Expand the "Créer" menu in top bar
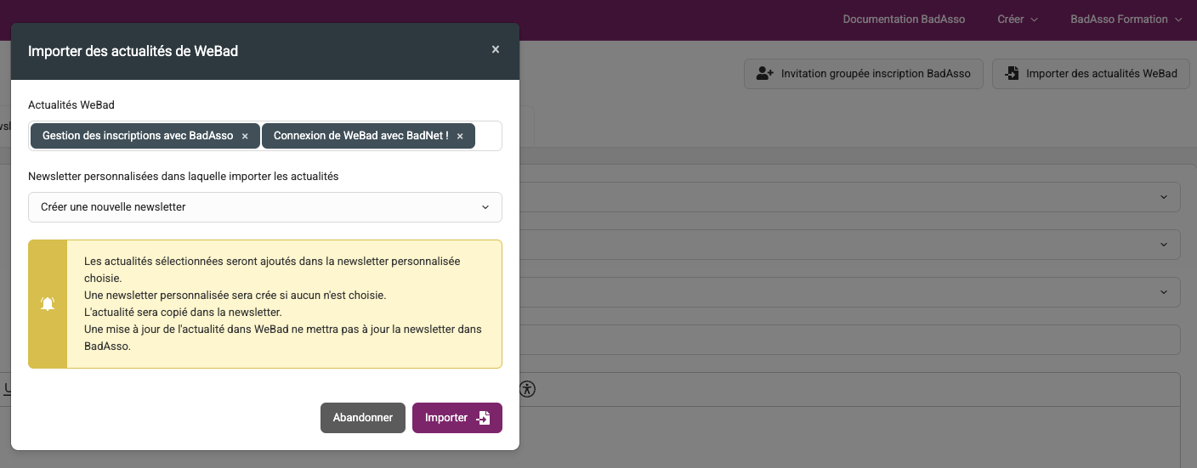 tap(1017, 20)
